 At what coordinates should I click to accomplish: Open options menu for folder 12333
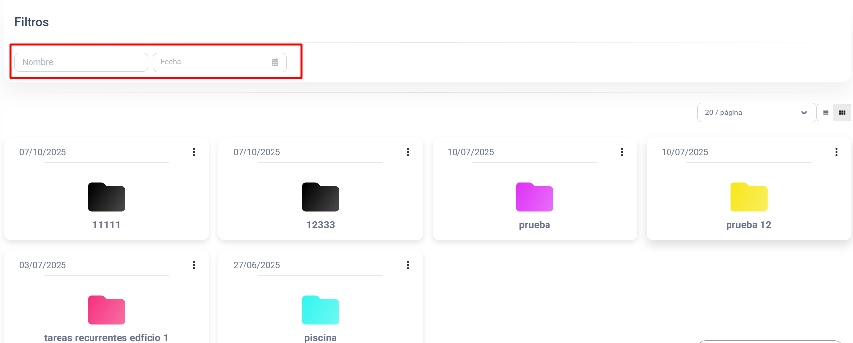(x=408, y=152)
